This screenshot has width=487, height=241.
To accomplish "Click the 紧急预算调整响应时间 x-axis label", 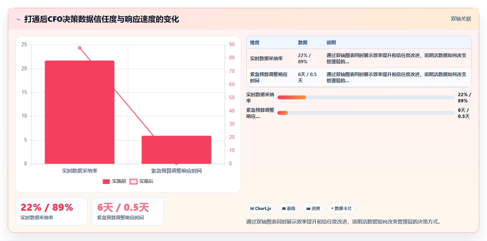I will (x=177, y=171).
